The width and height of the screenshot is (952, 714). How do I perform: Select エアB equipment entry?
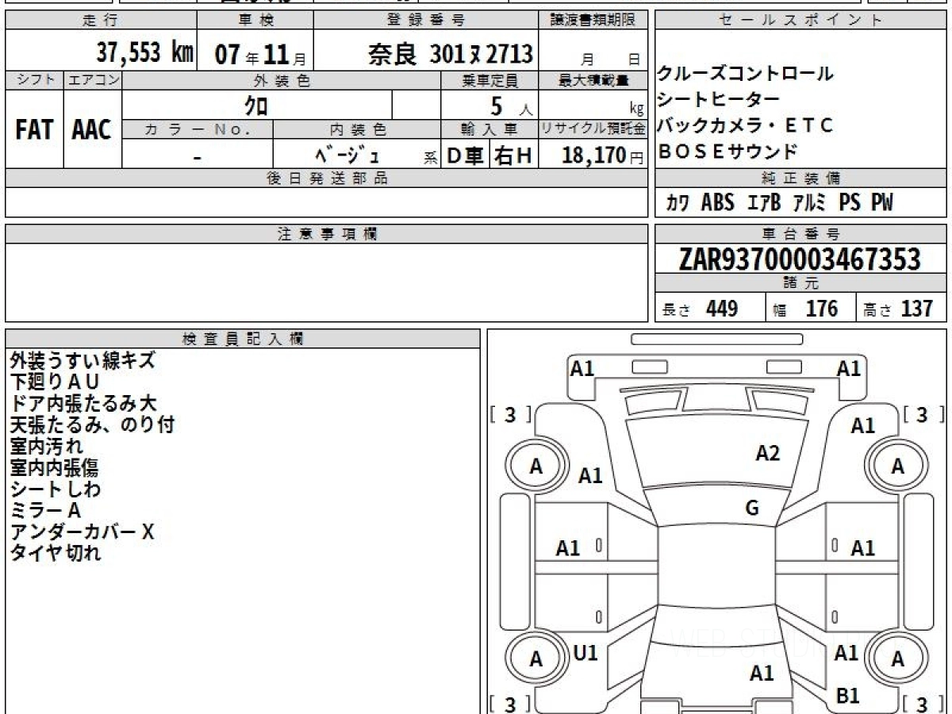coord(765,203)
